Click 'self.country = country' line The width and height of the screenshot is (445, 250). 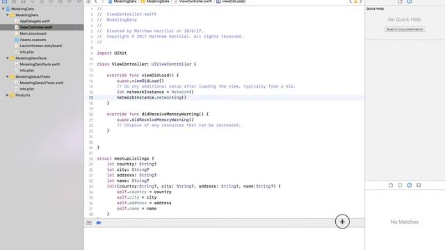click(x=144, y=192)
